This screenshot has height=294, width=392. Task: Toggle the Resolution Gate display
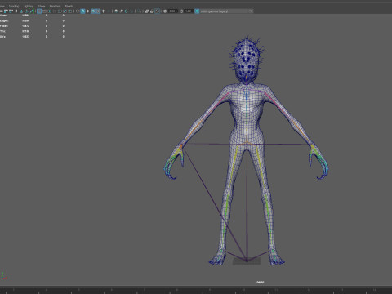click(50, 11)
